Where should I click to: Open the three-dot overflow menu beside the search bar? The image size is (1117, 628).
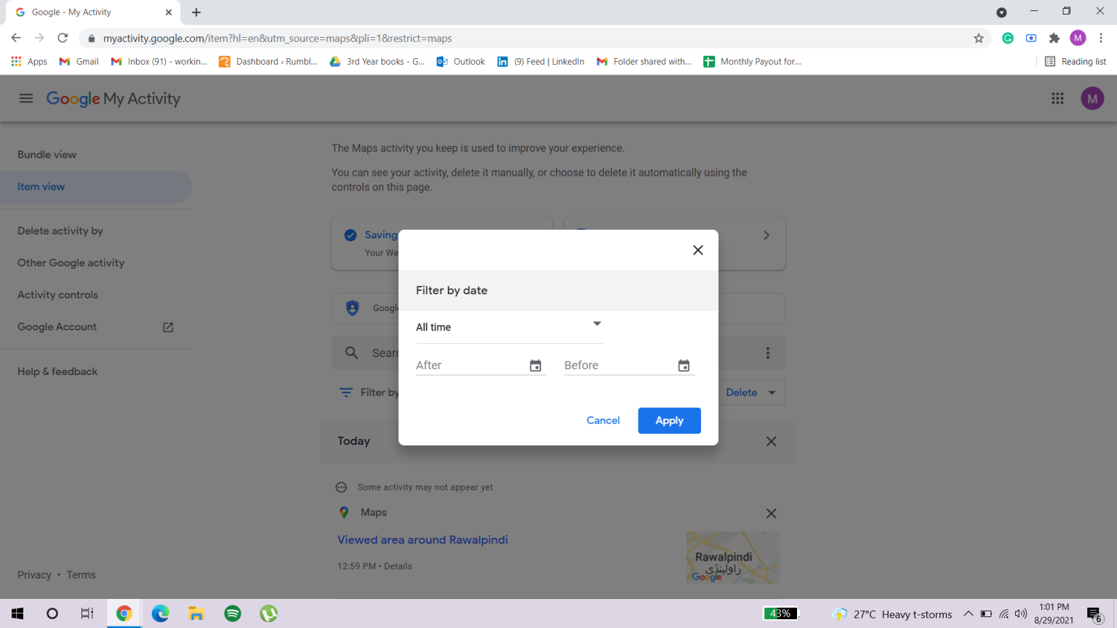click(768, 353)
